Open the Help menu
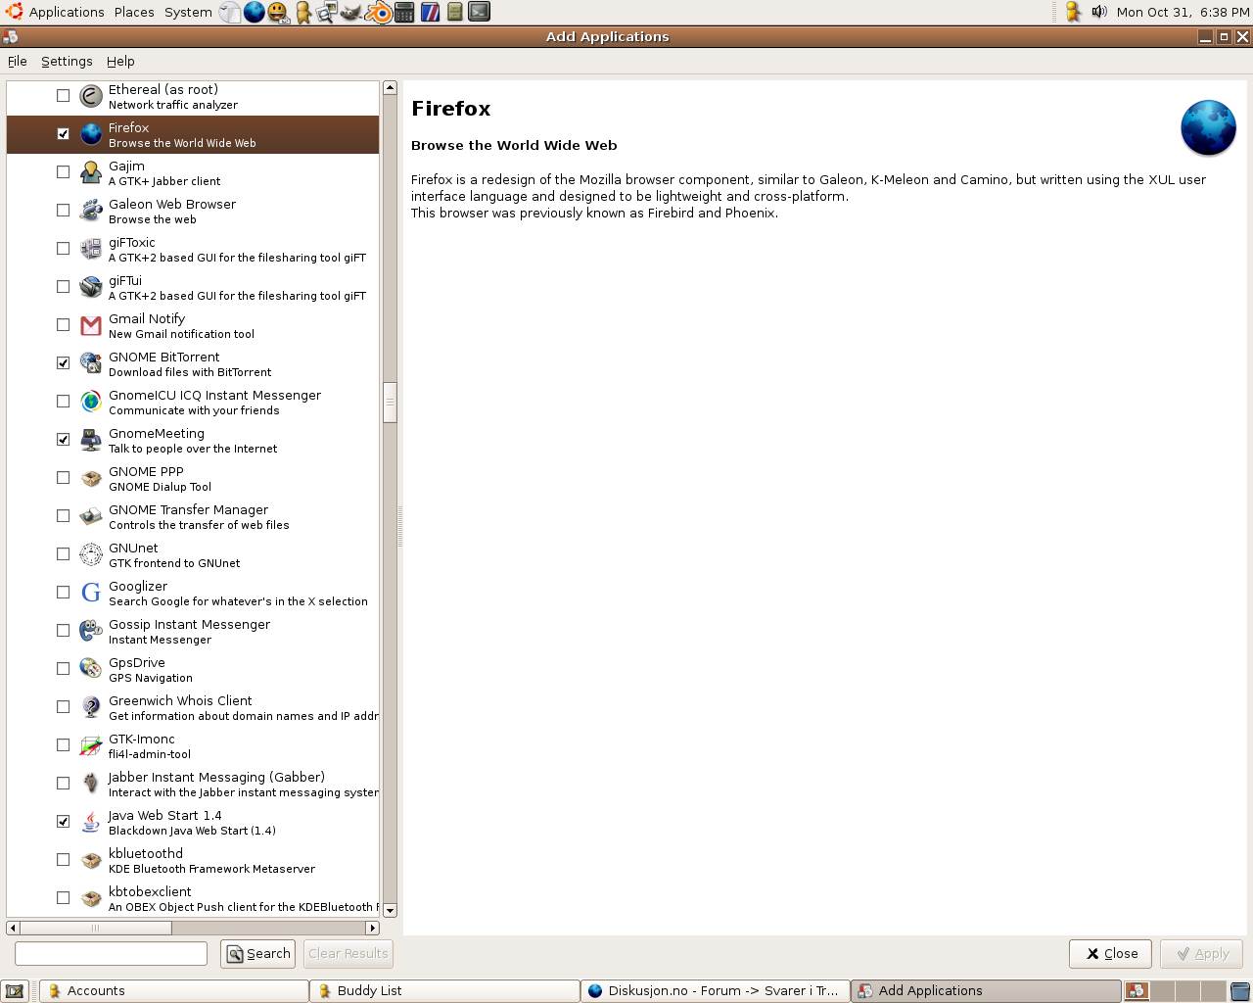Viewport: 1253px width, 1003px height. pyautogui.click(x=120, y=61)
